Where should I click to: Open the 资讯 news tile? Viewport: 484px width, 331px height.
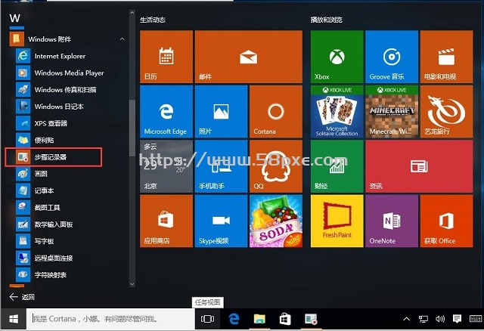[x=419, y=166]
